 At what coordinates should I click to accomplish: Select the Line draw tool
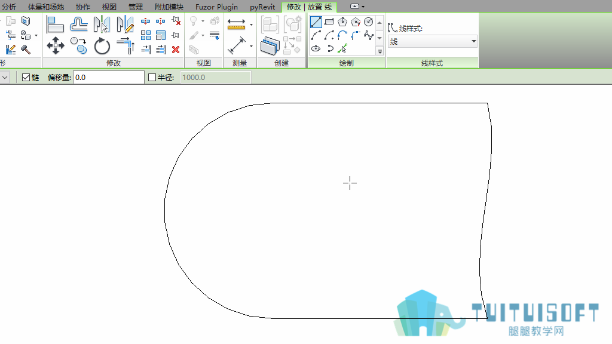(x=316, y=22)
